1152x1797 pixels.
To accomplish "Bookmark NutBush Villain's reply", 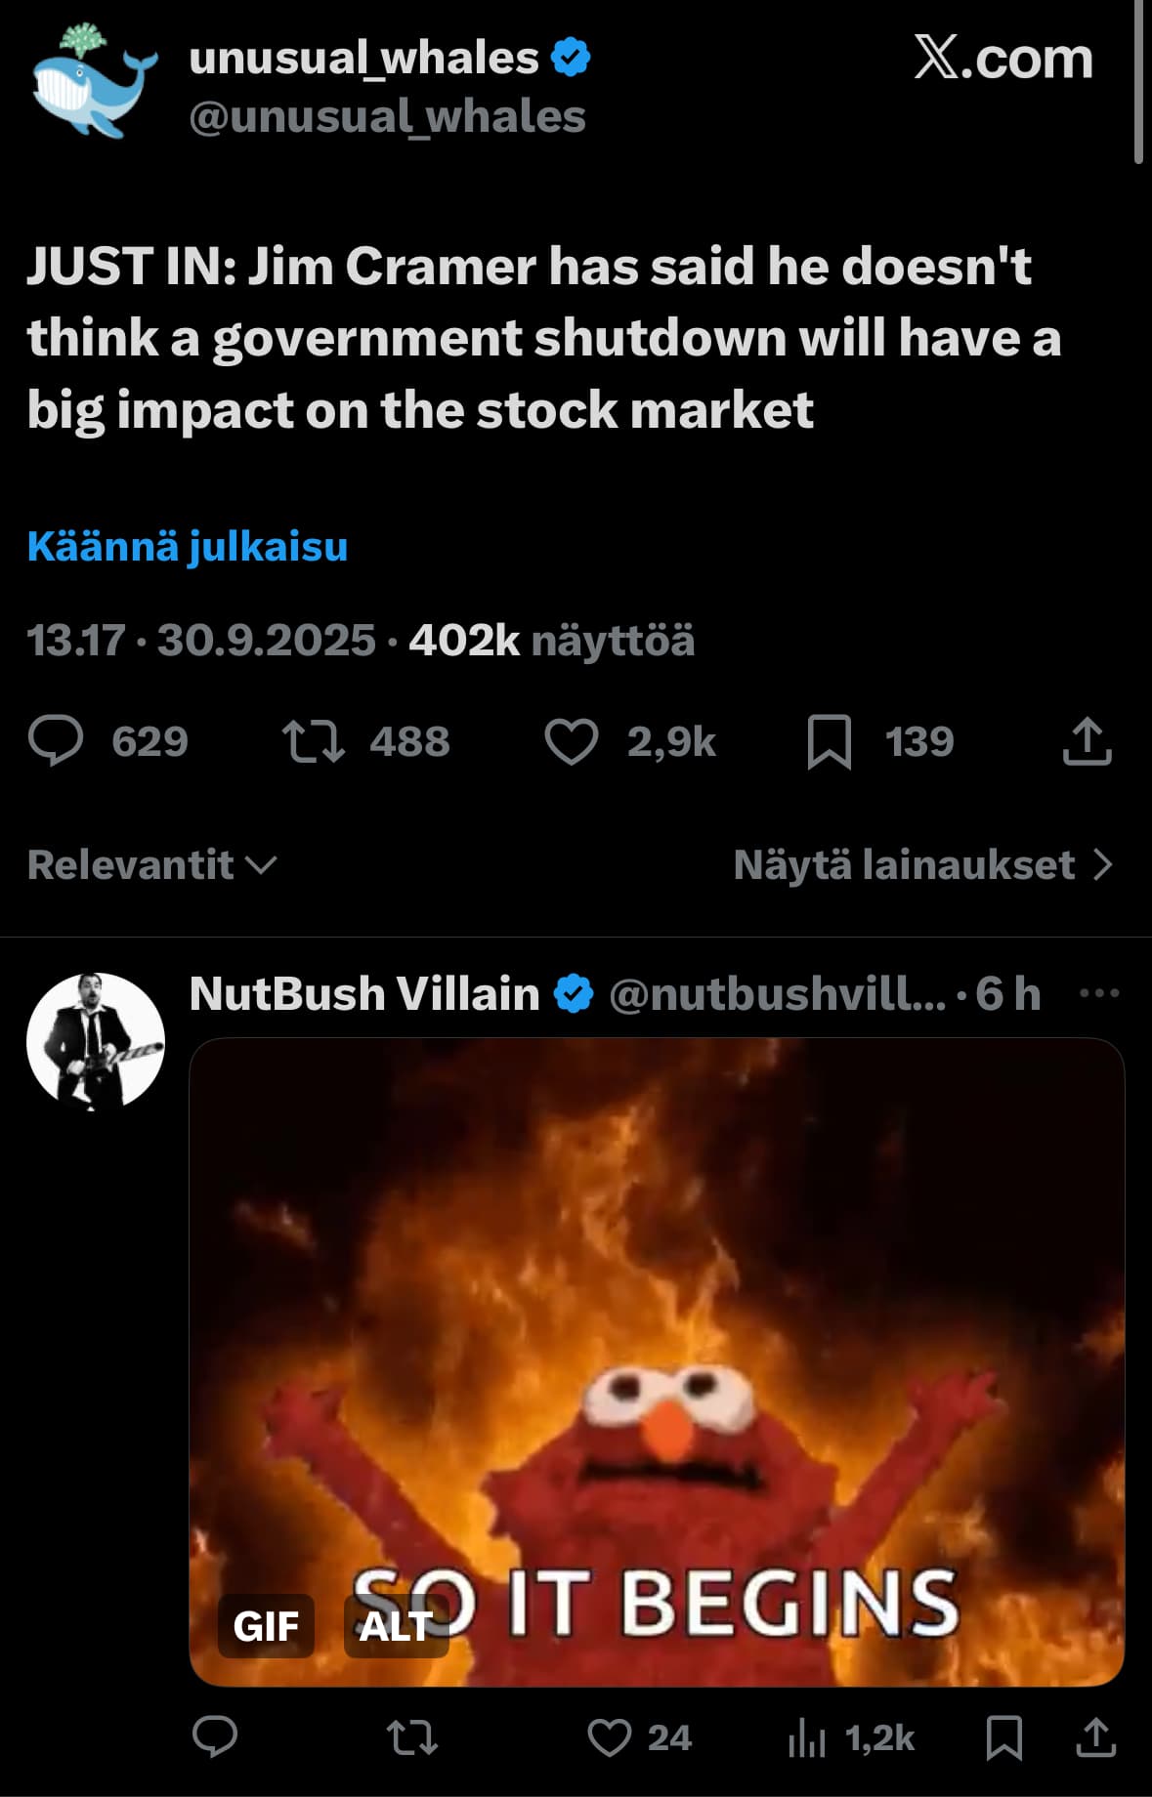I will [1004, 1738].
